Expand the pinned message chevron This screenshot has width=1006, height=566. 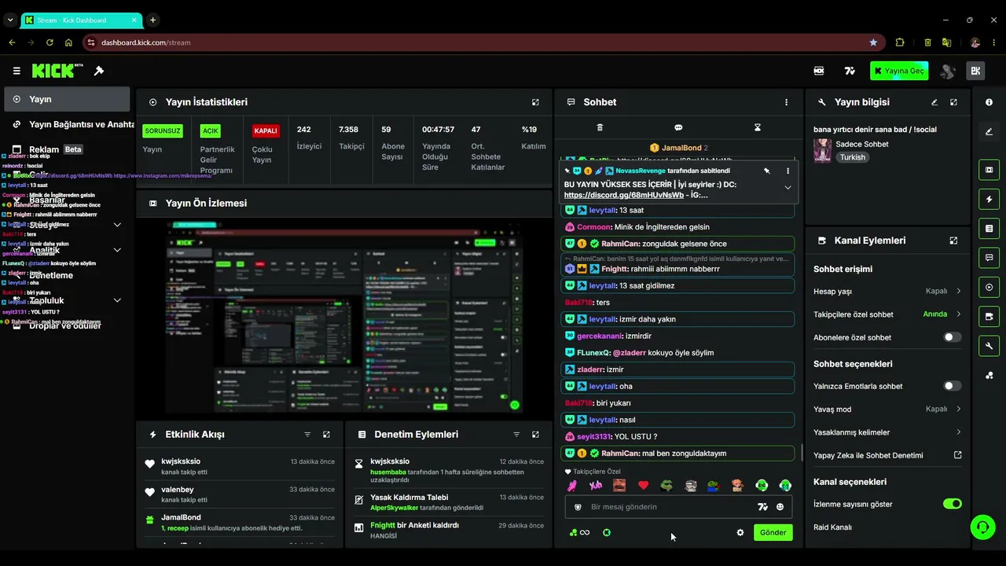pos(788,187)
